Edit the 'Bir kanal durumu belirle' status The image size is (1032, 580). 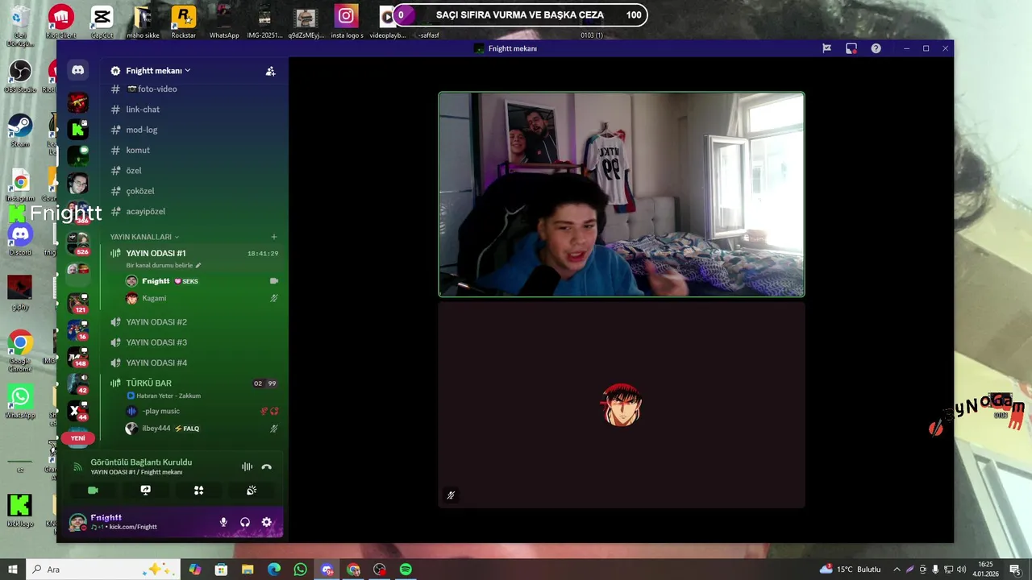[164, 265]
